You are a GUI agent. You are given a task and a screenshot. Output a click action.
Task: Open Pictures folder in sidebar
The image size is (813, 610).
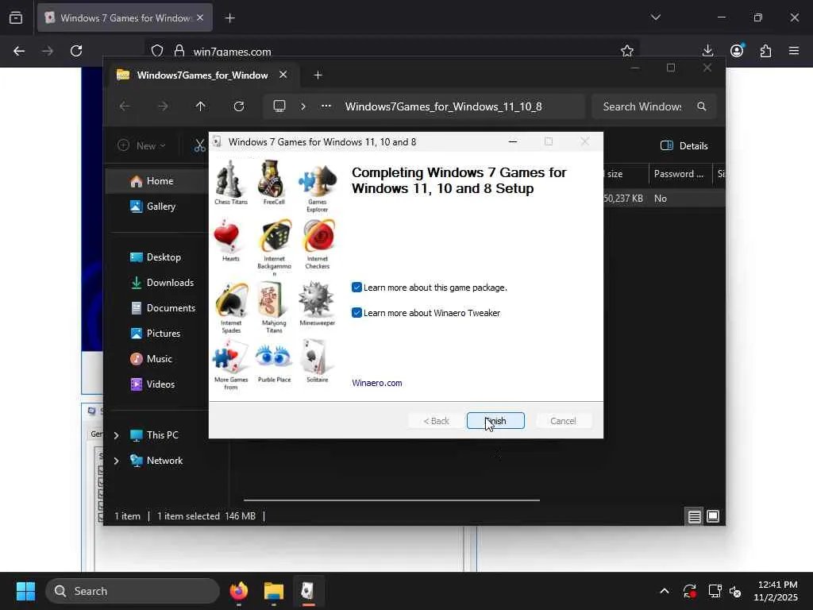click(x=164, y=334)
